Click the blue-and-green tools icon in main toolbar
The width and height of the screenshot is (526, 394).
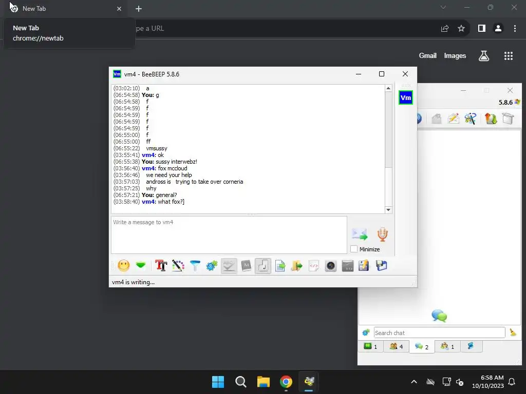pyautogui.click(x=471, y=119)
